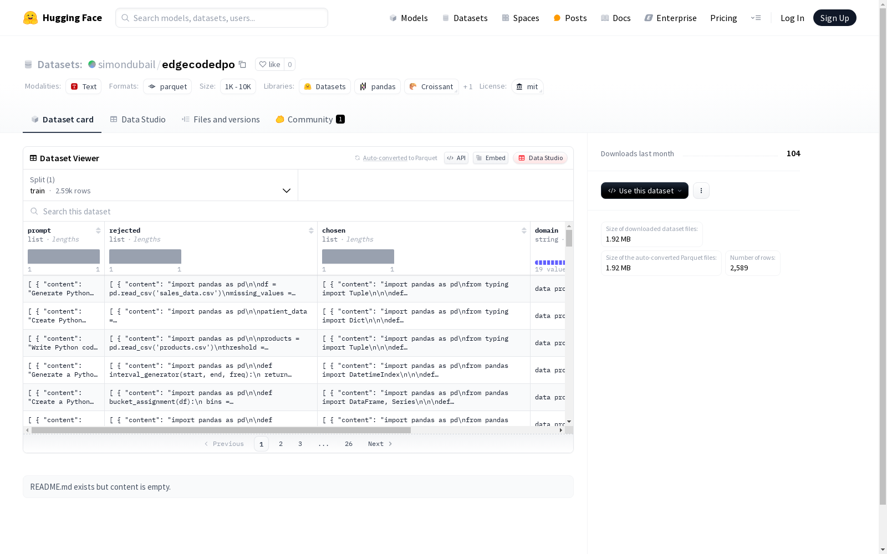Open Docs in the top navigation
This screenshot has height=554, width=887.
(x=616, y=18)
